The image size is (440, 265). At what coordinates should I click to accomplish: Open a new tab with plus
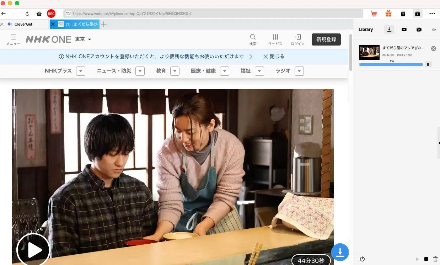tap(104, 24)
